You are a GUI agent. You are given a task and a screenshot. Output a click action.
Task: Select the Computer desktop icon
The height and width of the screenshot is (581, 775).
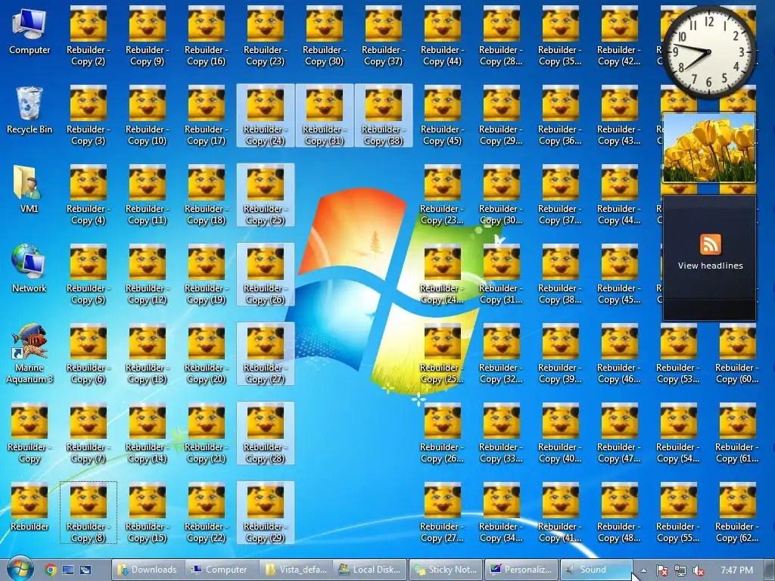30,31
